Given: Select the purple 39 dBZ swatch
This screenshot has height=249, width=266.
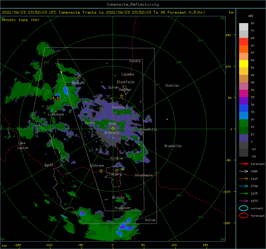Looking at the screenshot, I should pyautogui.click(x=244, y=101).
